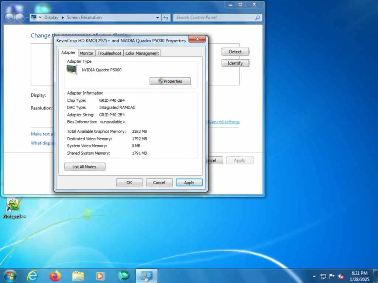Viewport: 378px width, 283px height.
Task: Click Display in the breadcrumb
Action: coord(51,17)
